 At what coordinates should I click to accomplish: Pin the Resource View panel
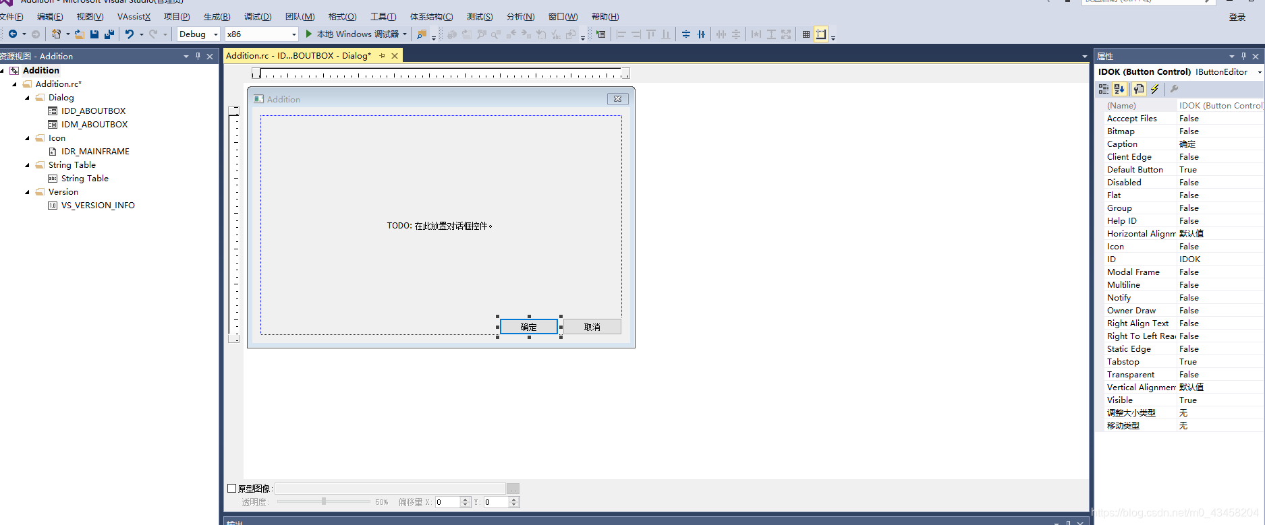point(198,56)
